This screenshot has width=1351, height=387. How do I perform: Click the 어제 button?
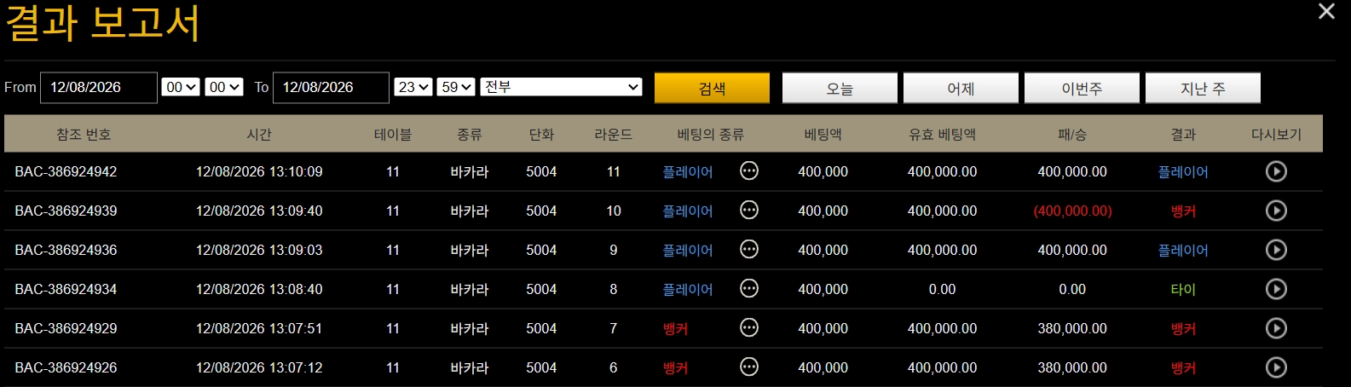coord(961,88)
